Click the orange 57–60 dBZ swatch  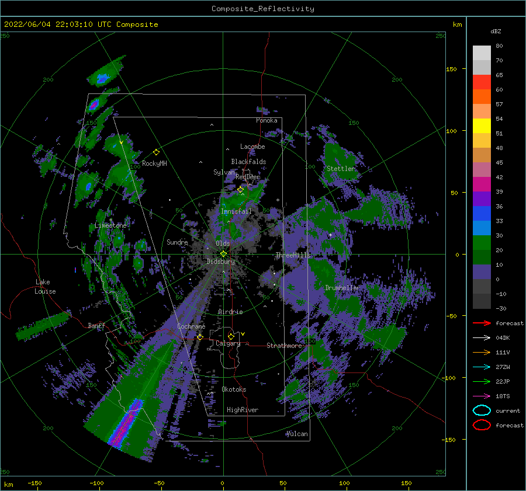[482, 97]
